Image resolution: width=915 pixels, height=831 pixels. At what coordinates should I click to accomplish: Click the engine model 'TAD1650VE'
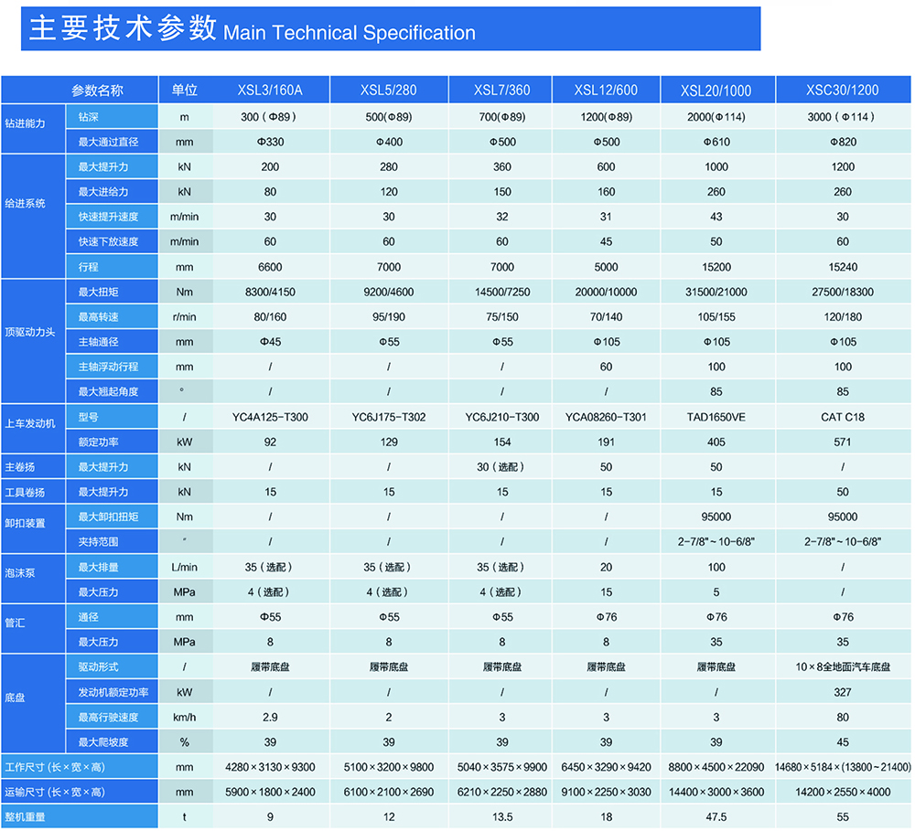pyautogui.click(x=716, y=417)
